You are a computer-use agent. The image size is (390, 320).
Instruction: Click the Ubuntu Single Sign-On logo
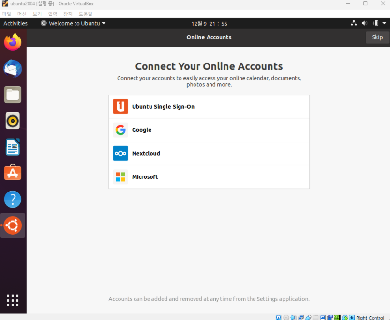pyautogui.click(x=120, y=106)
